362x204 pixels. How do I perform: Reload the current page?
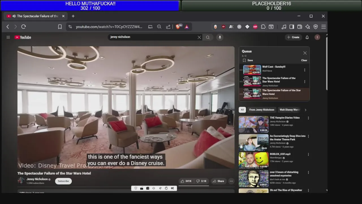(x=23, y=27)
